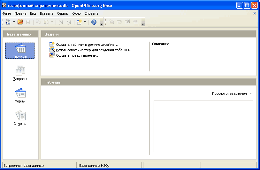Open the Вставка menu

point(47,13)
